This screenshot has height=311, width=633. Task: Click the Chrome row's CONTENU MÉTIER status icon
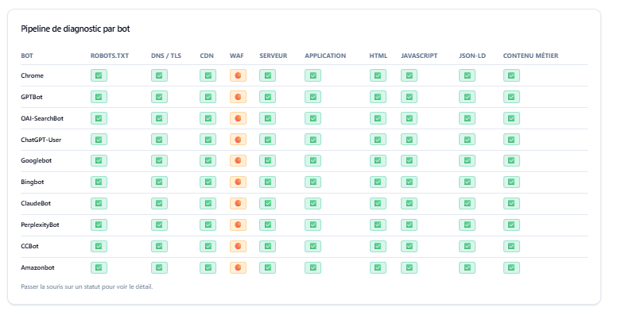[x=511, y=75]
